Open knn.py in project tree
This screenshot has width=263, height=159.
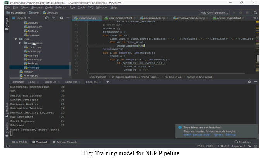point(28,71)
